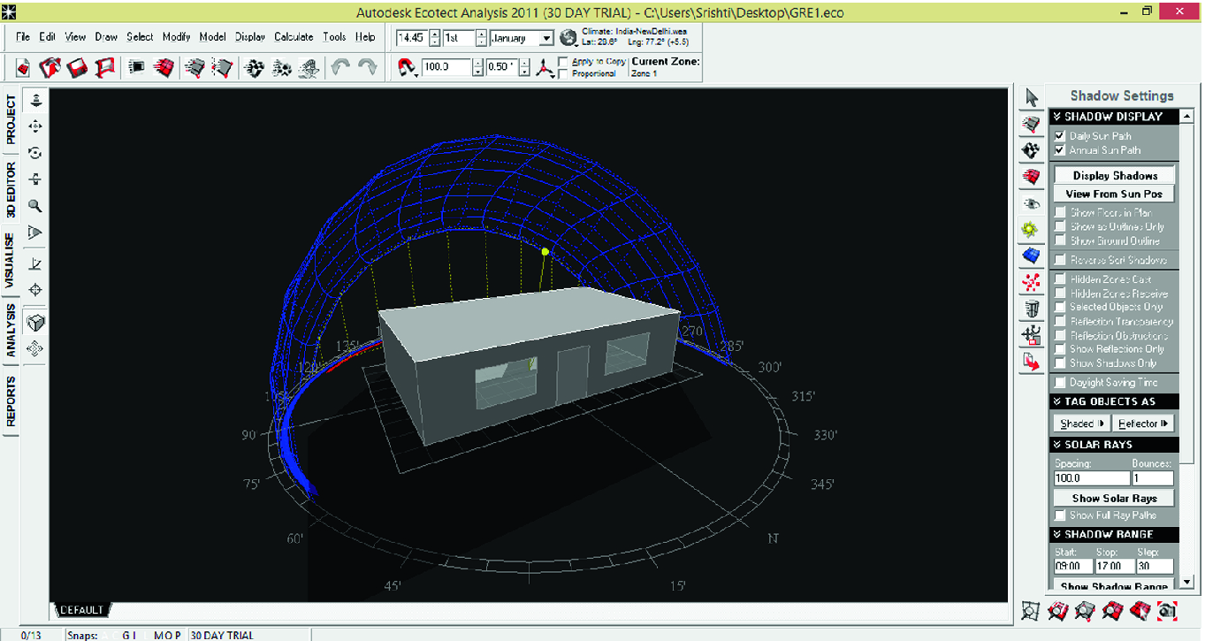
Task: Collapse the SHADOW DISPLAY section
Action: pyautogui.click(x=1113, y=117)
